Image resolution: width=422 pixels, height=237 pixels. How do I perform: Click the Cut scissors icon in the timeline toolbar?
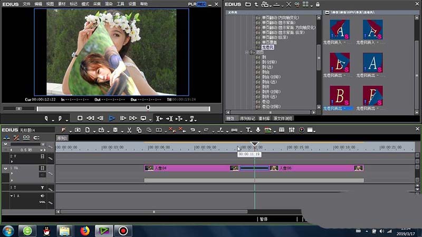pos(129,130)
